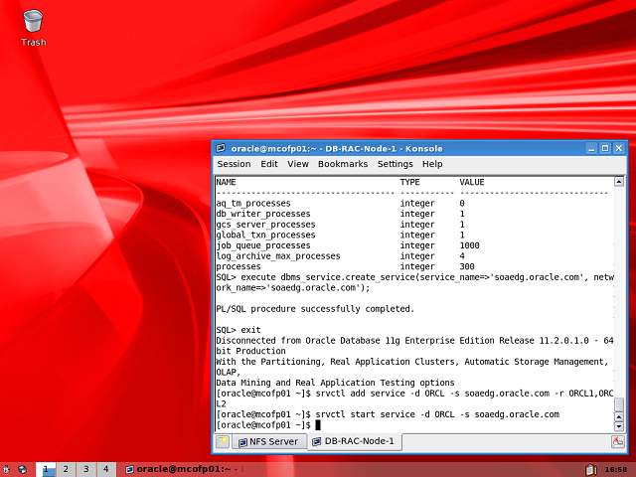Screen dimensions: 636x477
Task: Click the value 1000 in output
Action: tap(469, 245)
